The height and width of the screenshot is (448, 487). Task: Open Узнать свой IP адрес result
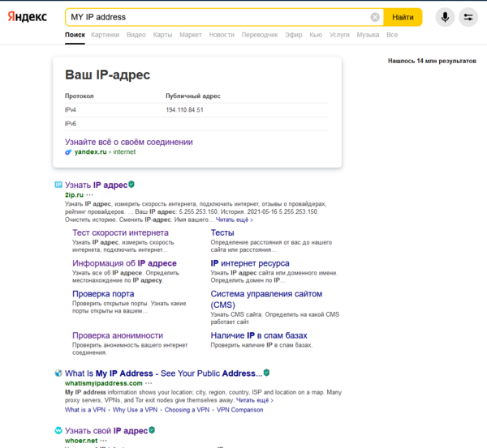coord(106,431)
